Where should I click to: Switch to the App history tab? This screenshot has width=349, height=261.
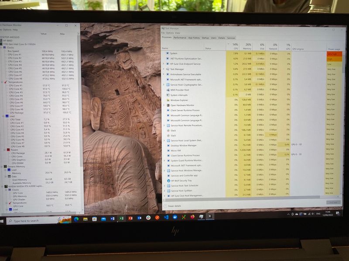pos(194,38)
